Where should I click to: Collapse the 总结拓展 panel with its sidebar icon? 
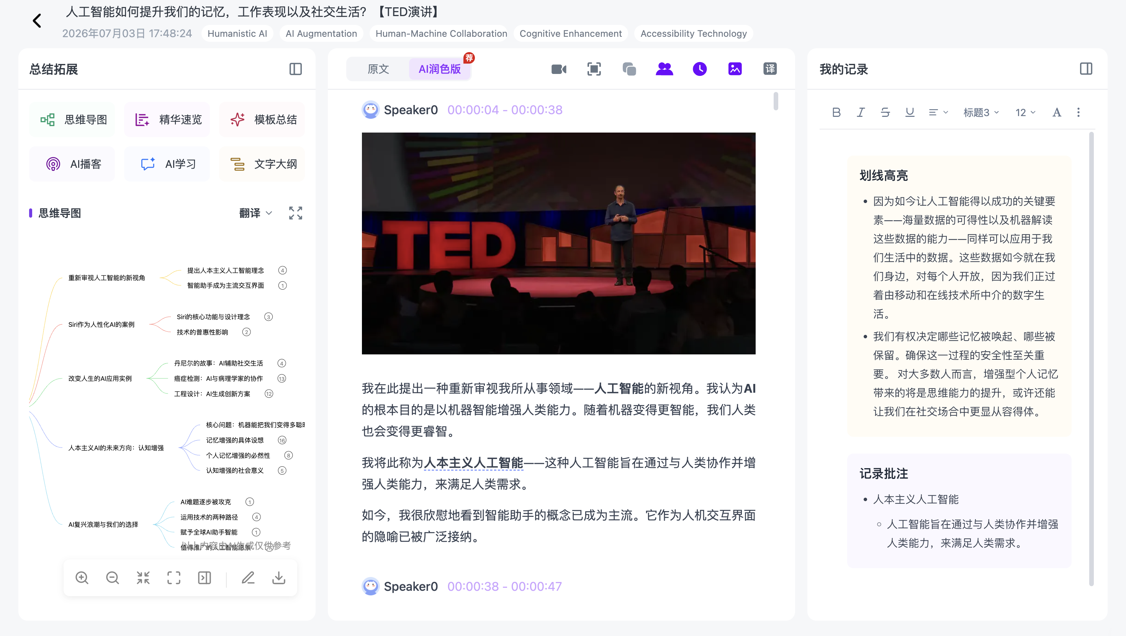point(296,69)
